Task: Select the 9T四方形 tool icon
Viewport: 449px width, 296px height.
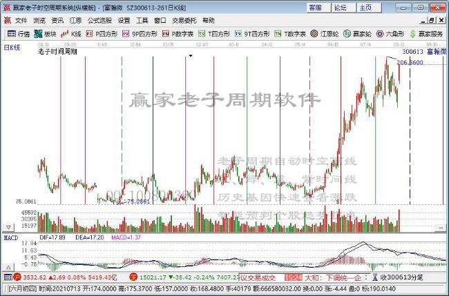Action: click(238, 34)
